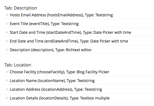Viewport: 154px width, 106px height.
Task: Click move icon beside Location Address
Action: pyautogui.click(x=7, y=89)
